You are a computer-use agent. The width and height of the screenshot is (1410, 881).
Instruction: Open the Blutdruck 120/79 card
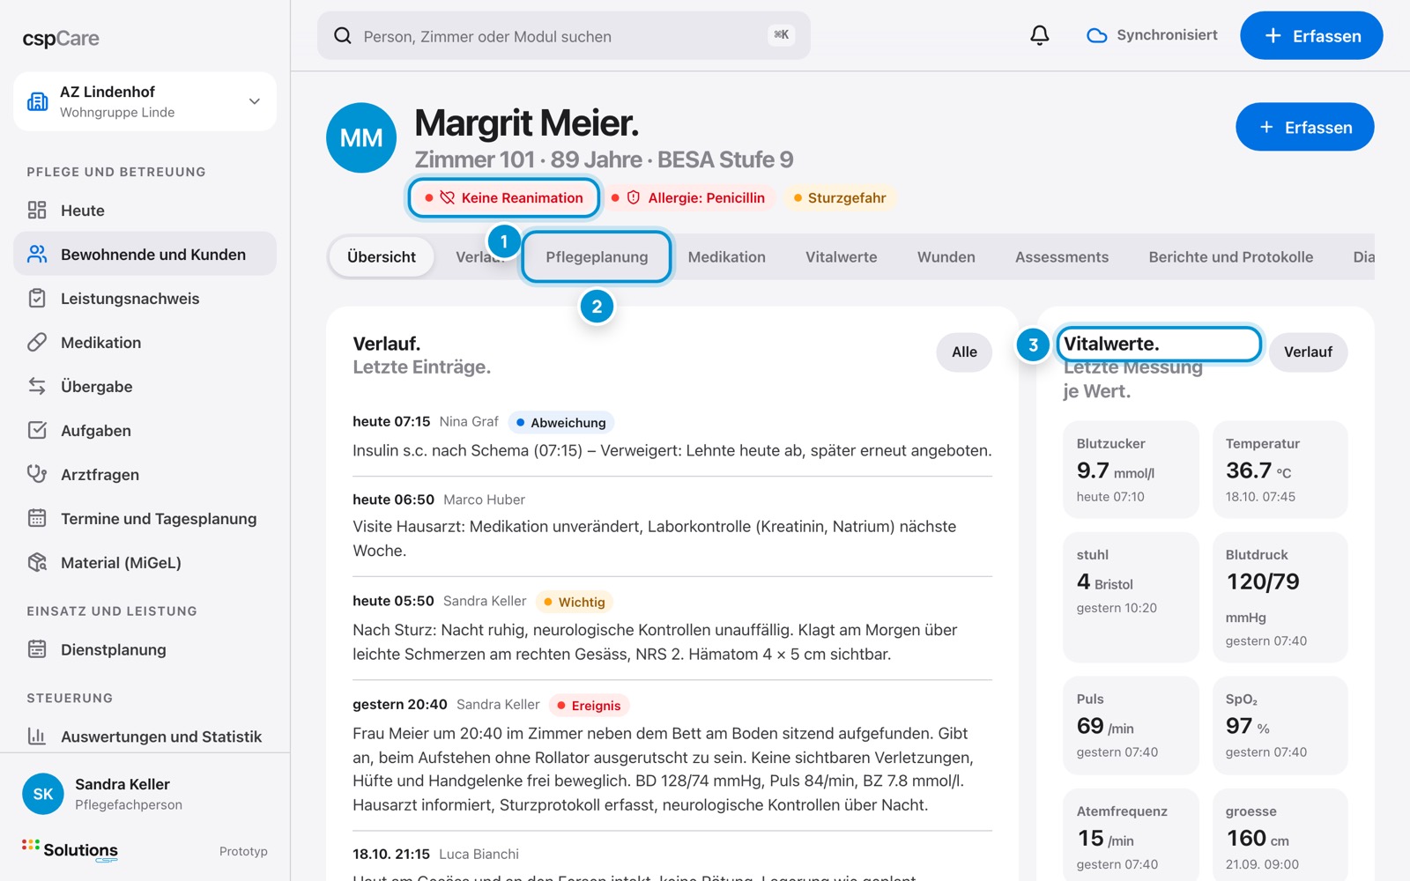(1280, 596)
